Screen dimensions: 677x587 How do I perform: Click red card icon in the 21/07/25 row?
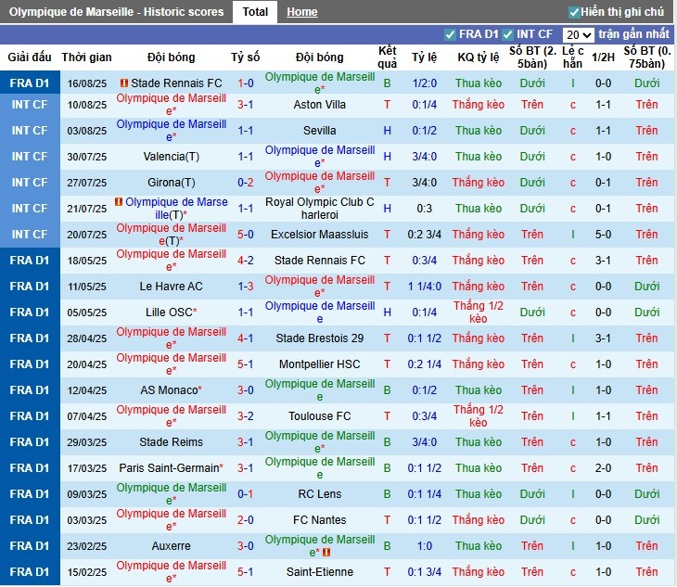click(119, 201)
